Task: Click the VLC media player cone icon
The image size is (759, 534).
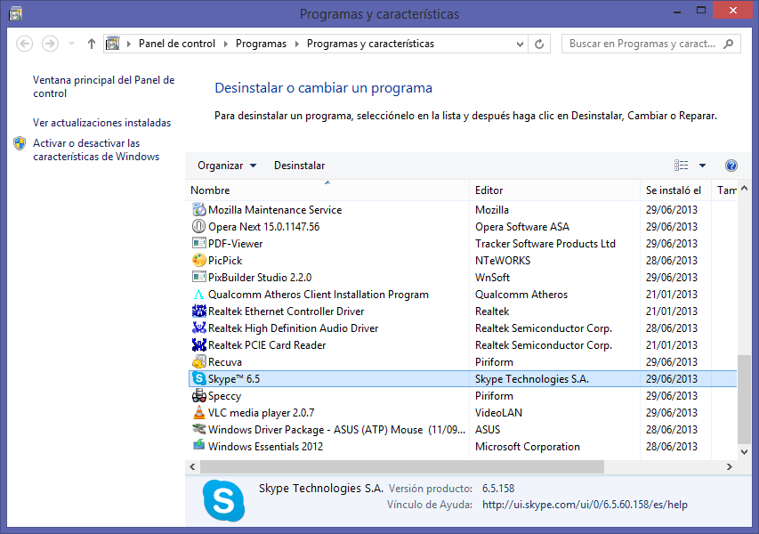Action: point(199,413)
